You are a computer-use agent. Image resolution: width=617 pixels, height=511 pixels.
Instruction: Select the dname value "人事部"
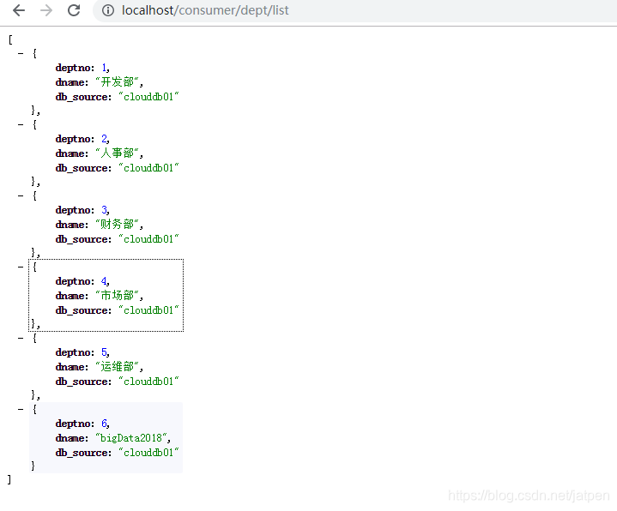tap(118, 153)
